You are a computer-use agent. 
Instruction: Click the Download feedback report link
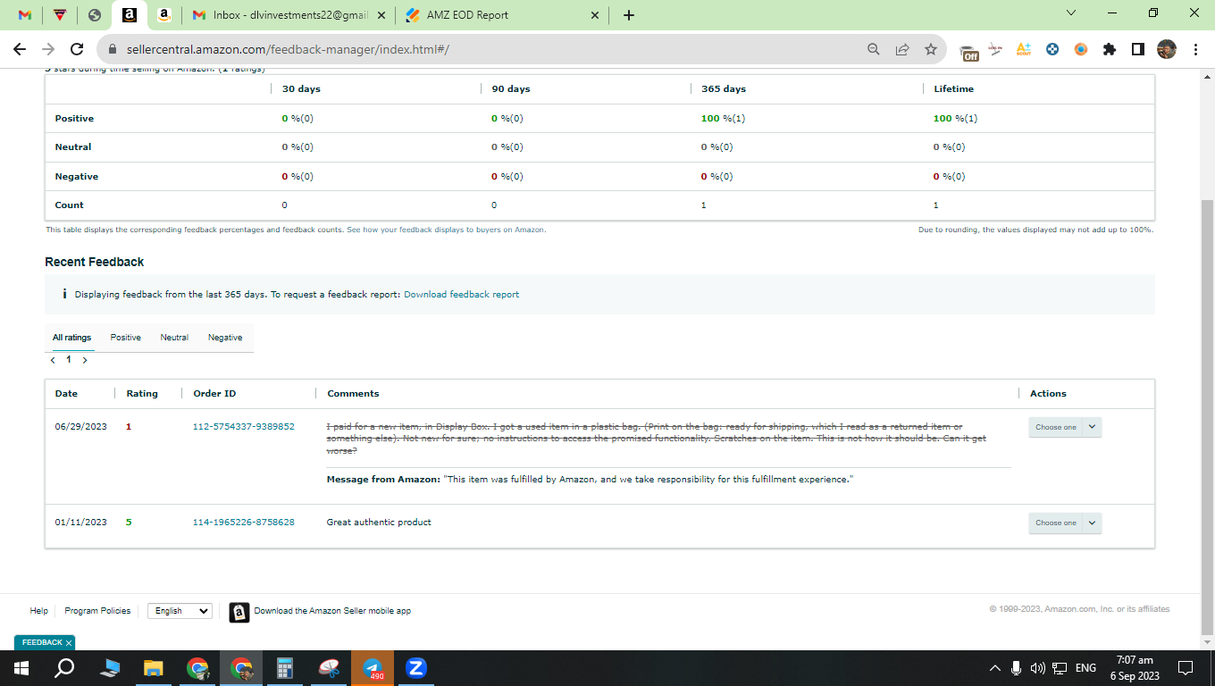[x=461, y=295]
